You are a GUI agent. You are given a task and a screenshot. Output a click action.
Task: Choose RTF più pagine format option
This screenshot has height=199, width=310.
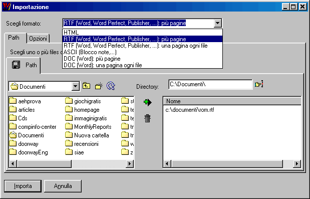[142, 39]
